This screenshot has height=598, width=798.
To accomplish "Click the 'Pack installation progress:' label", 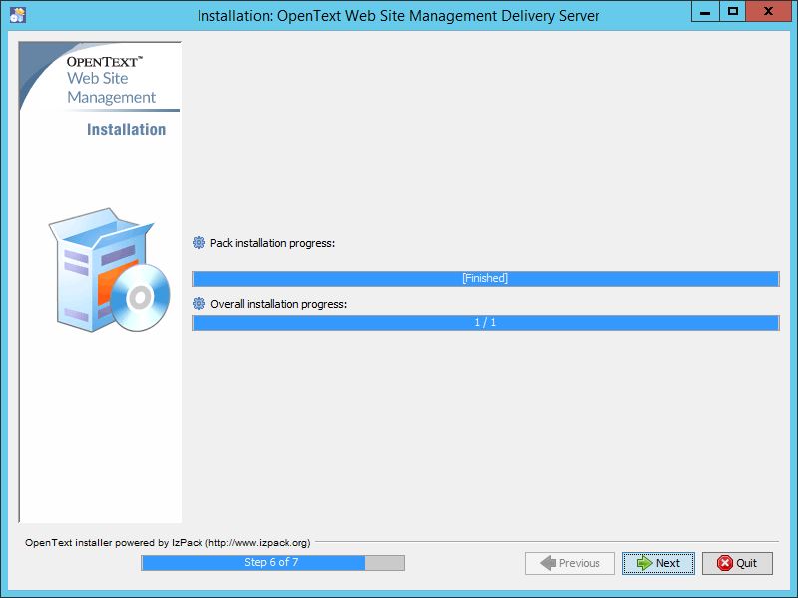I will pos(272,243).
